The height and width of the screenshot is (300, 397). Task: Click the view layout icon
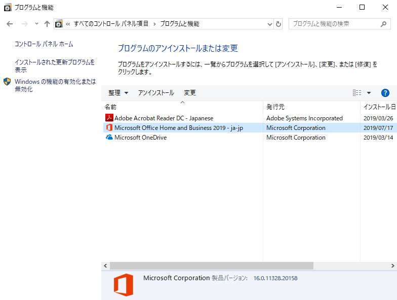[357, 92]
